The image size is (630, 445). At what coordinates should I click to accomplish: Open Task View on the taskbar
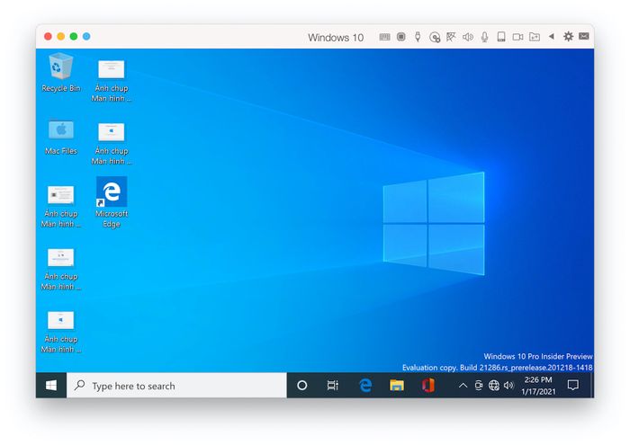[x=333, y=386]
